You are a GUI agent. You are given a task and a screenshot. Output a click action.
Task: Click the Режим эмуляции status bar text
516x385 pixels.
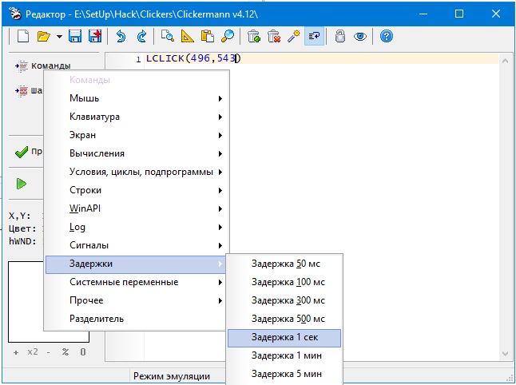click(172, 377)
